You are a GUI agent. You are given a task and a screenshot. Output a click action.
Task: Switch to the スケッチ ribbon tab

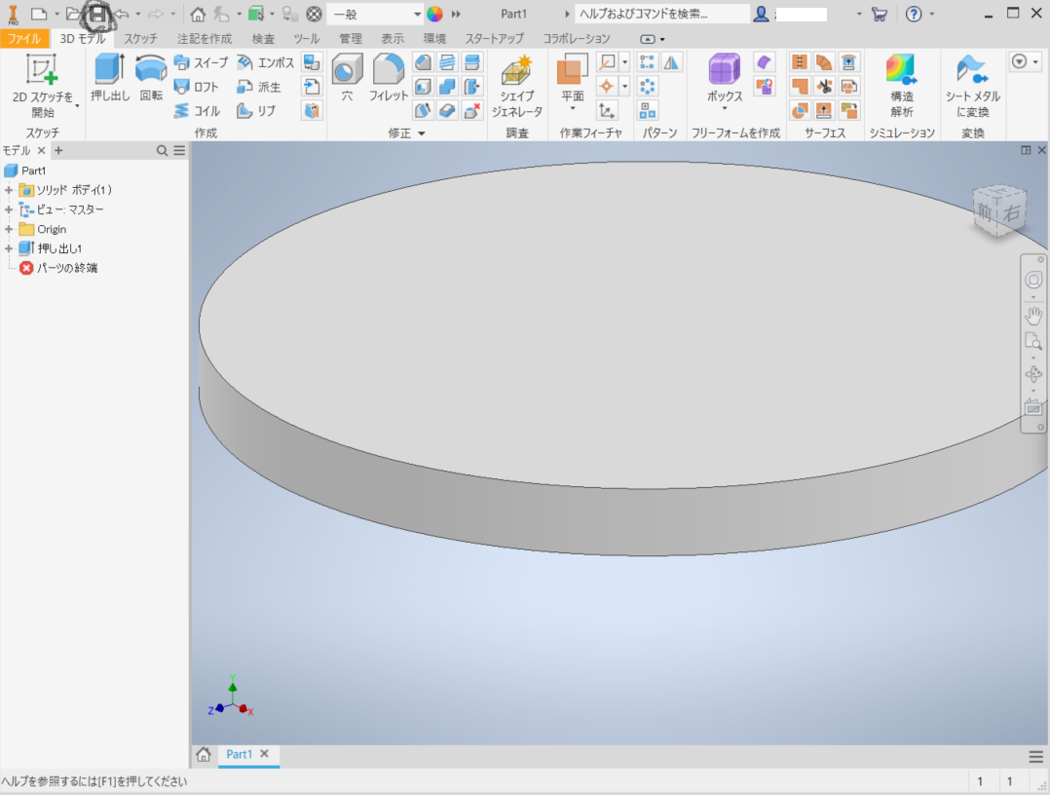[x=140, y=39]
